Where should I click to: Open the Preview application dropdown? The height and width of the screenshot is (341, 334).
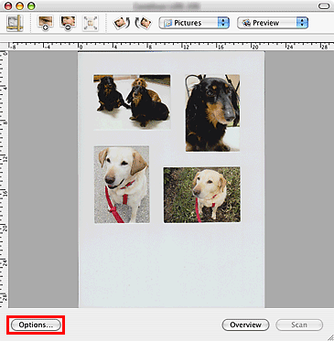(273, 23)
